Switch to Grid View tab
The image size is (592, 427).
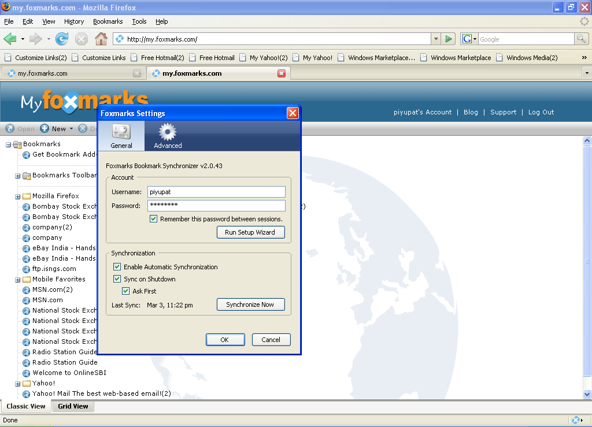coord(73,406)
